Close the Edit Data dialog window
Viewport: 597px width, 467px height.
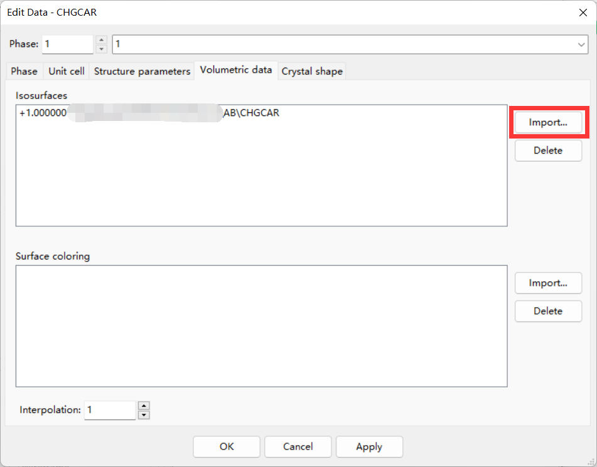583,13
